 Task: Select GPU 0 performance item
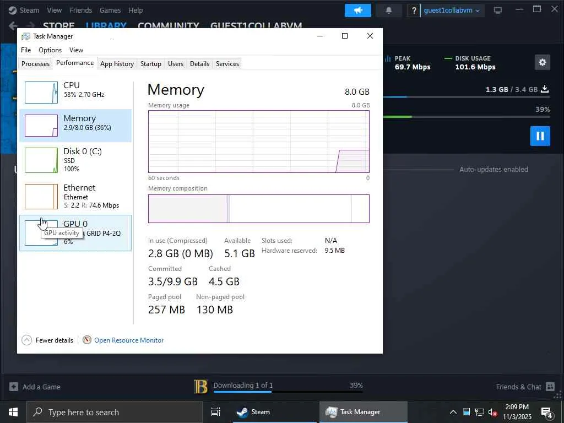pyautogui.click(x=75, y=233)
